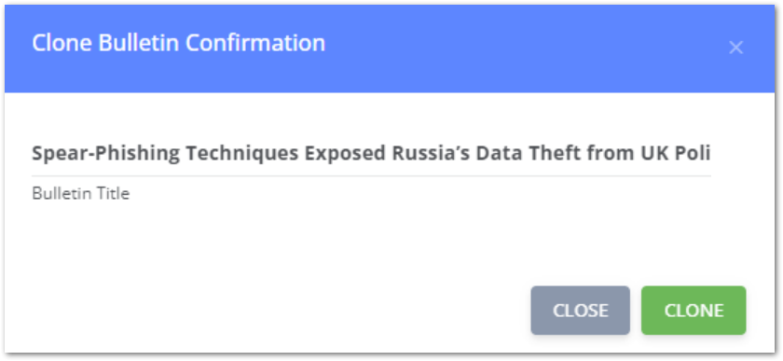This screenshot has height=361, width=783.
Task: Click the 'Clone Bulletin Confirmation' header text
Action: click(178, 43)
